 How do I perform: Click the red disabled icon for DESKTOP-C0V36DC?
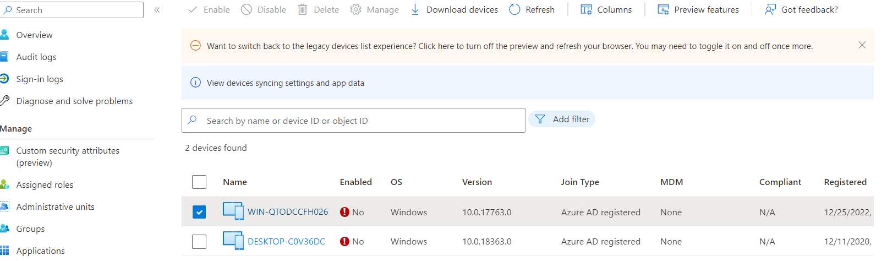point(345,241)
